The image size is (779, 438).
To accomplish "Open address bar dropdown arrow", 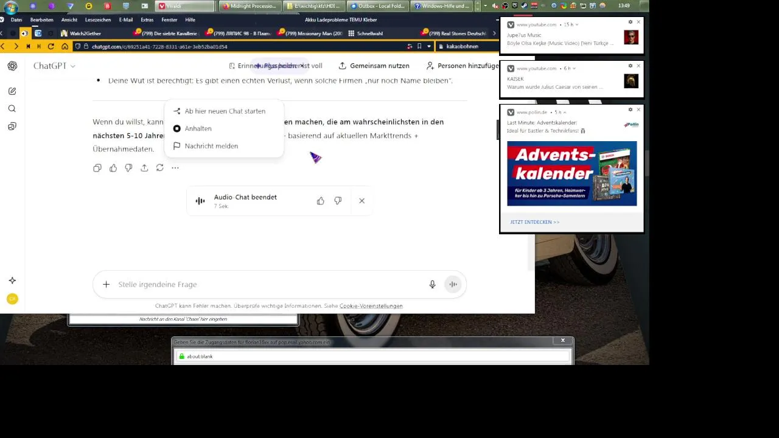I will (x=429, y=46).
